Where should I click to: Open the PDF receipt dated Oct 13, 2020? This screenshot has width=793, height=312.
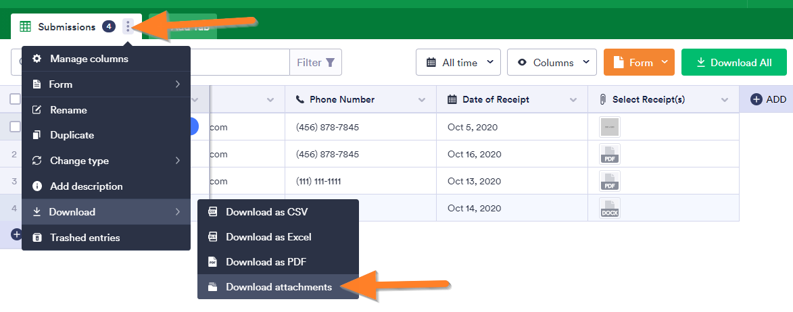(609, 181)
